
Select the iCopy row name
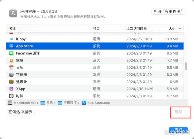[21, 39]
